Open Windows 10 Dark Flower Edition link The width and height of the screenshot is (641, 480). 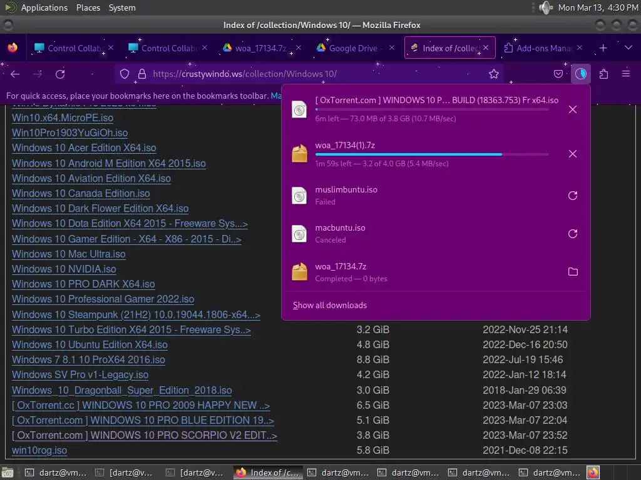100,208
